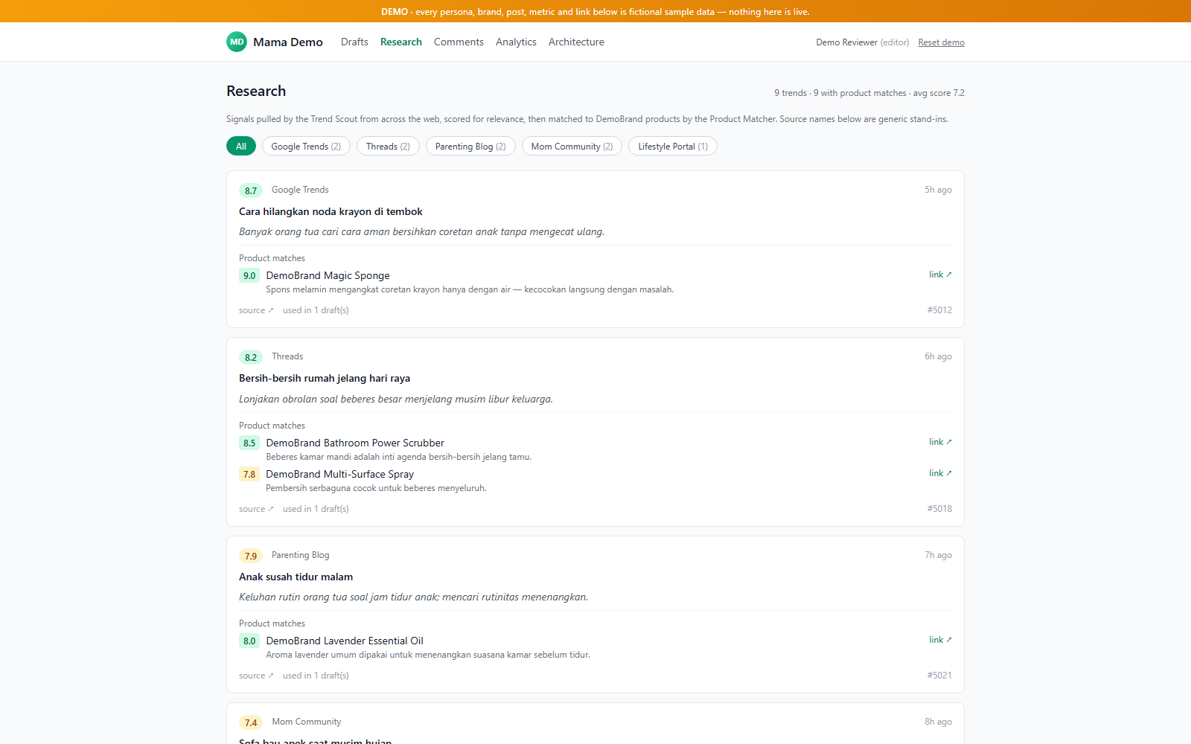Click title 'Cara hilangkan noda krayon di tembok'
This screenshot has height=744, width=1191.
tap(331, 211)
